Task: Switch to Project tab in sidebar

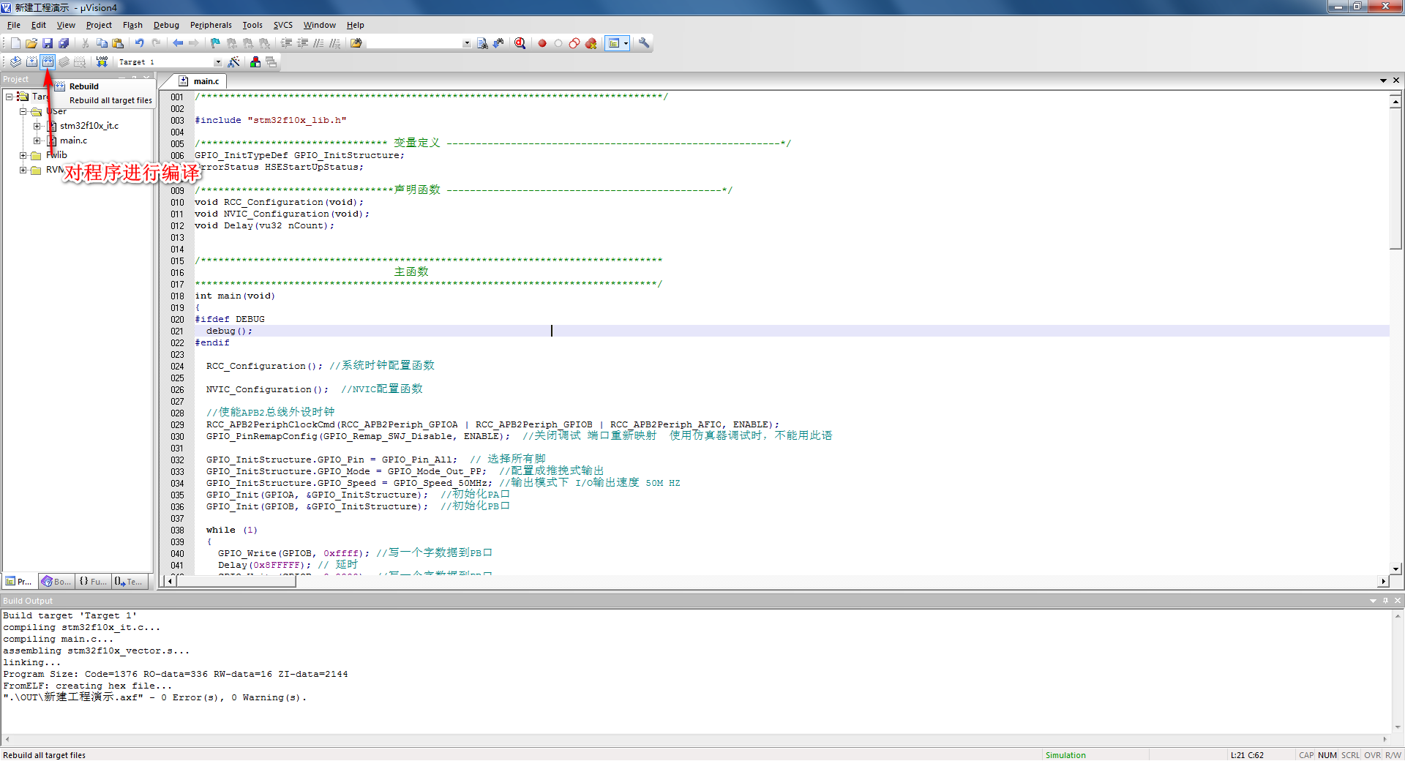Action: (x=19, y=582)
